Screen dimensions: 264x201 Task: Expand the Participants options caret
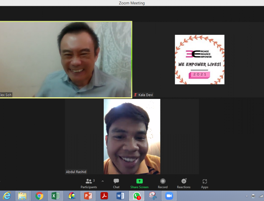(102, 181)
